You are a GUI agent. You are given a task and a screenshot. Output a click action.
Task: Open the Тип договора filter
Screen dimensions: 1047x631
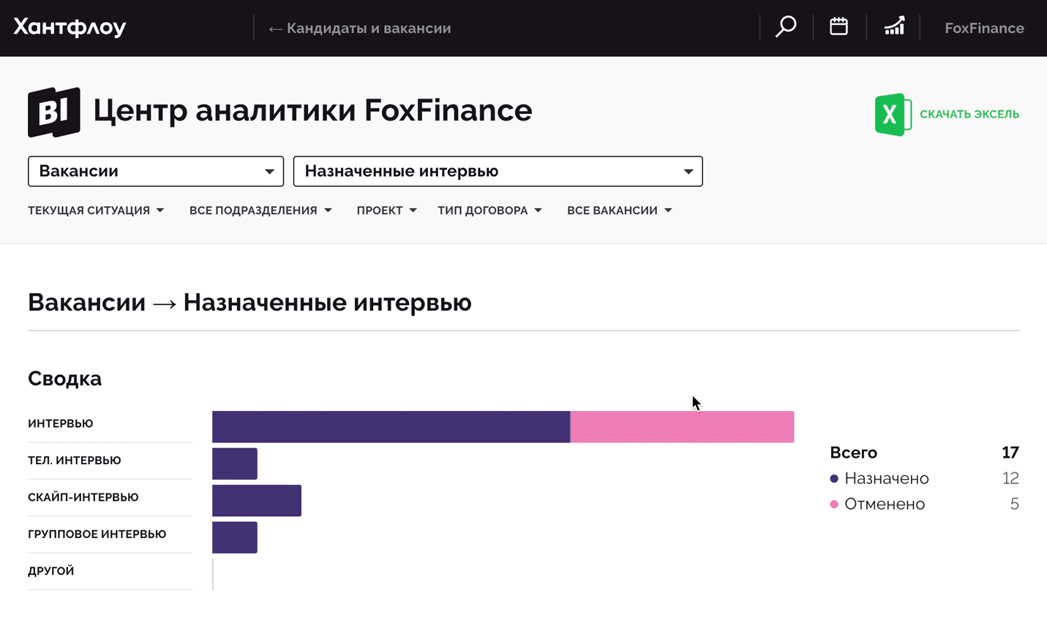(489, 211)
